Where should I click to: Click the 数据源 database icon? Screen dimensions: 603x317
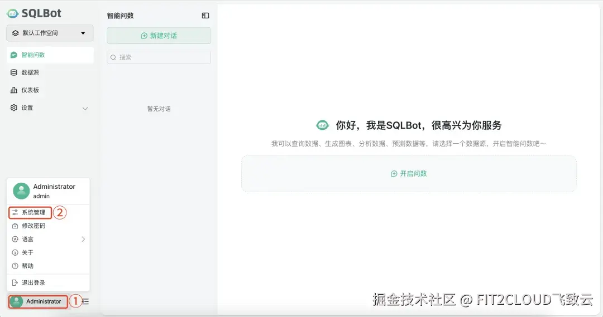(x=14, y=72)
